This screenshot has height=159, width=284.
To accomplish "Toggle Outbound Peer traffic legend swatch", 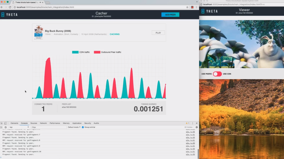I will (x=97, y=52).
